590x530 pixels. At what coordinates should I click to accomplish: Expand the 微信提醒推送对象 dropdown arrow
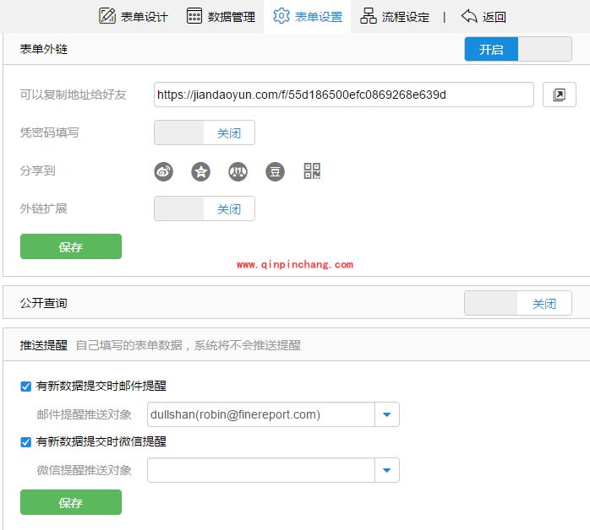point(387,470)
